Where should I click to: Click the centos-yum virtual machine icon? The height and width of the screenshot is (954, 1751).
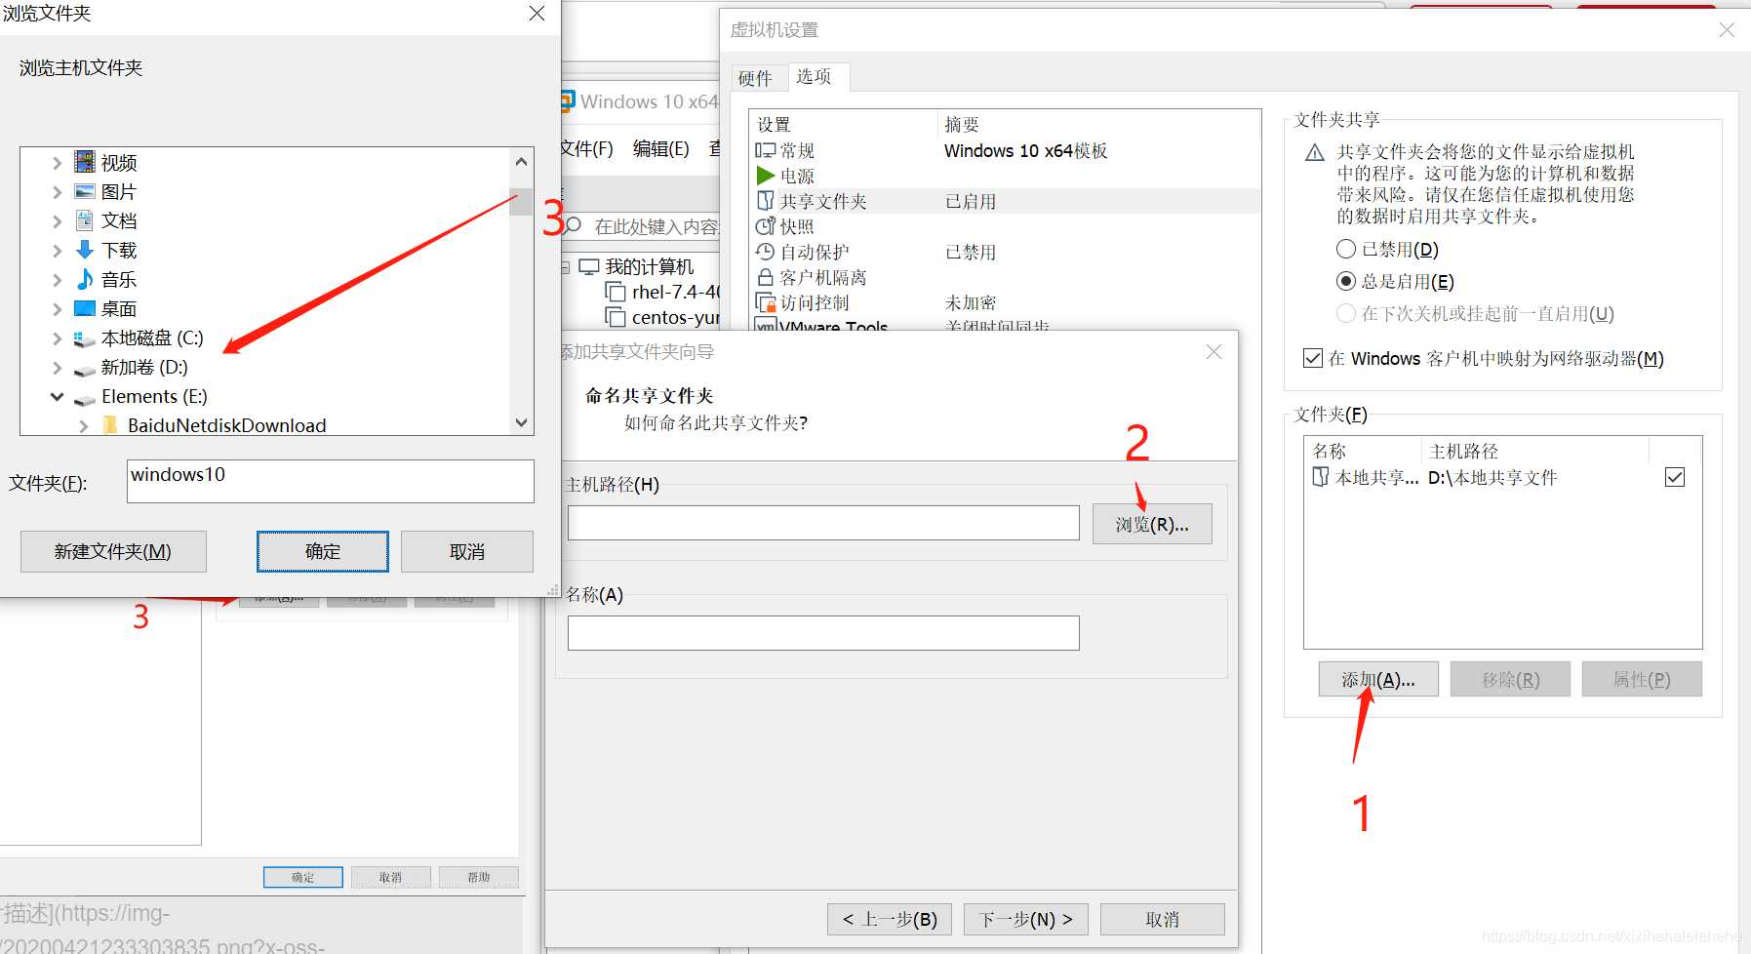point(615,317)
